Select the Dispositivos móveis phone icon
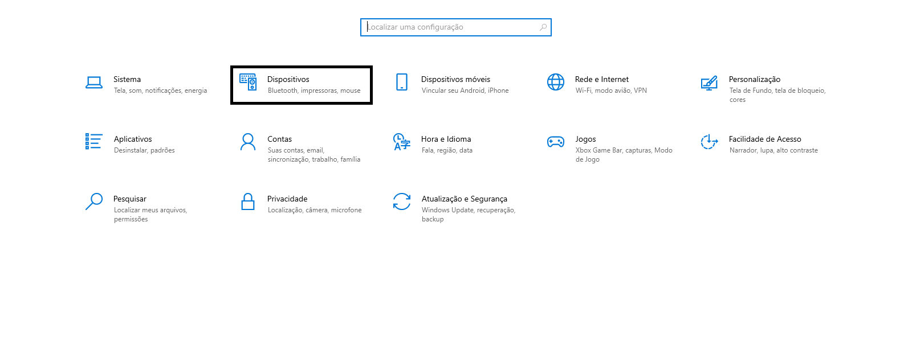 402,82
